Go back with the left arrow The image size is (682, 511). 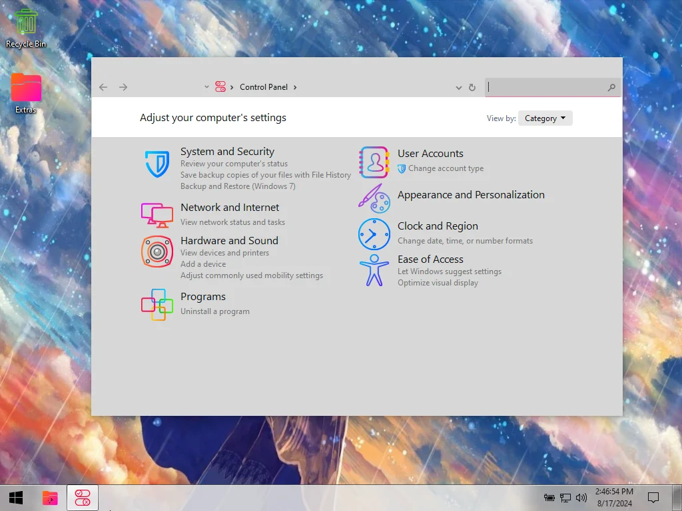[x=103, y=87]
